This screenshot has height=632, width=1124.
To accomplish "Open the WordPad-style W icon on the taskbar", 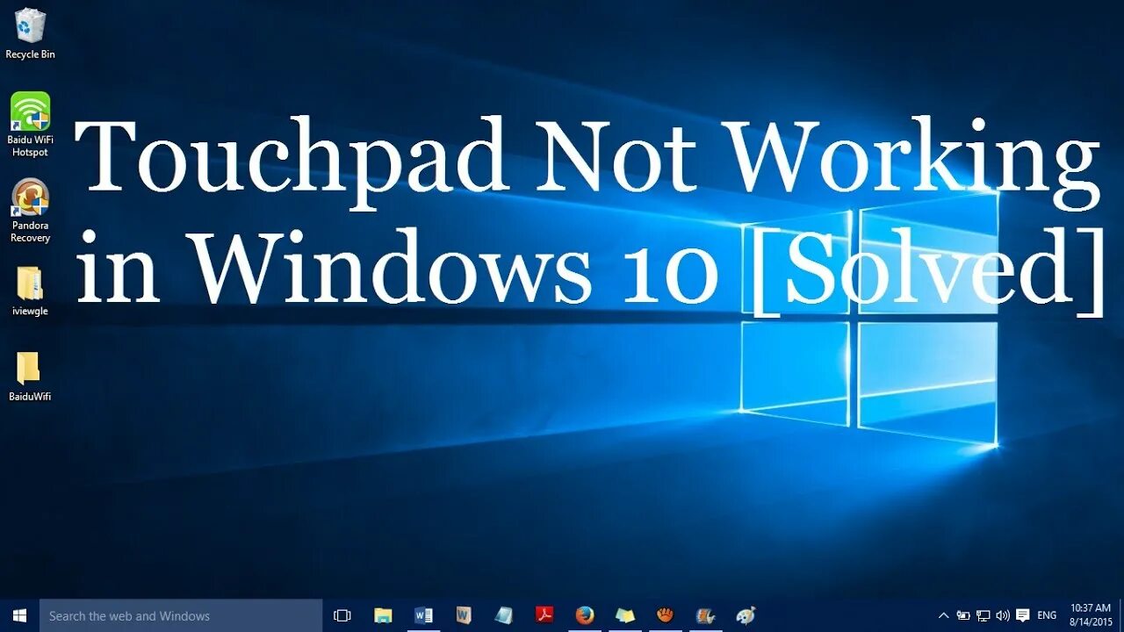I will click(x=464, y=615).
